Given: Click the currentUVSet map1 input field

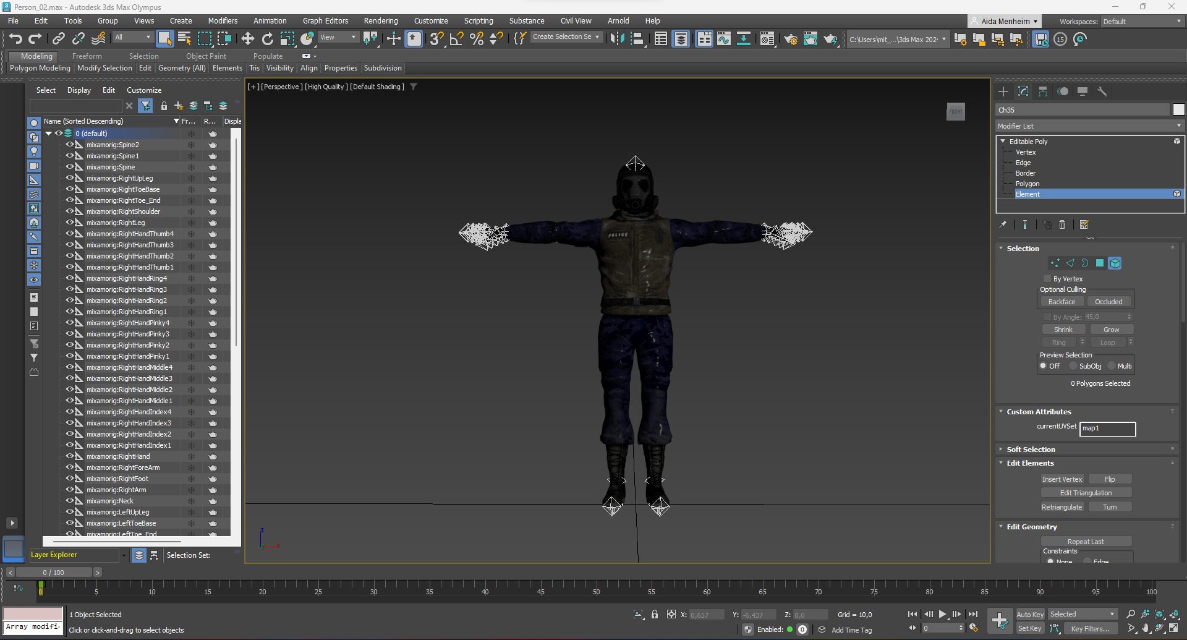Looking at the screenshot, I should point(1107,429).
